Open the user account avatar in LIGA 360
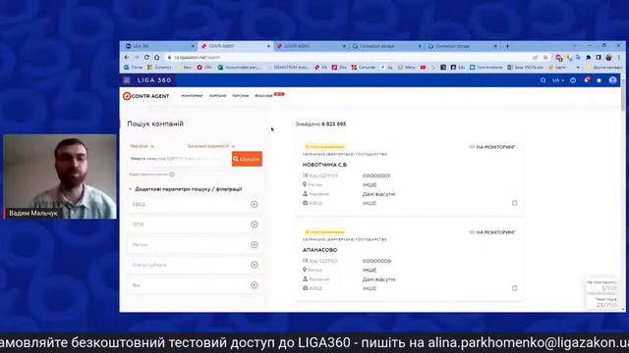 [612, 80]
